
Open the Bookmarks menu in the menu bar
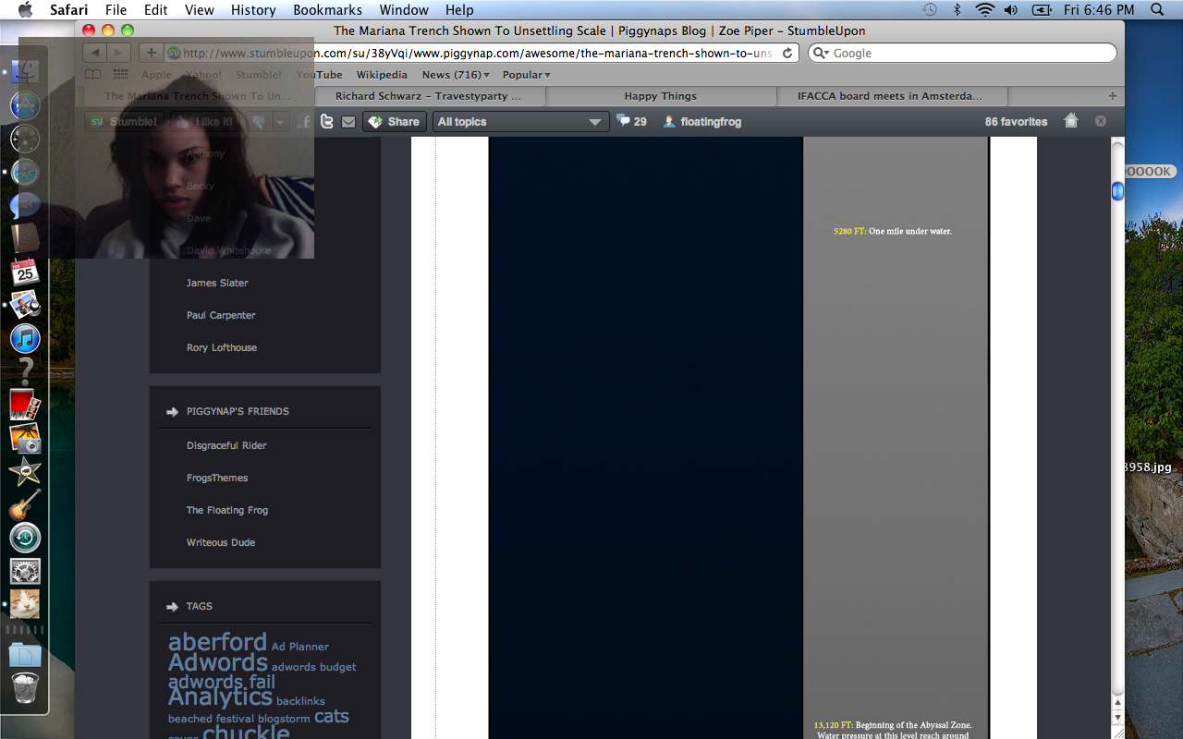click(327, 10)
